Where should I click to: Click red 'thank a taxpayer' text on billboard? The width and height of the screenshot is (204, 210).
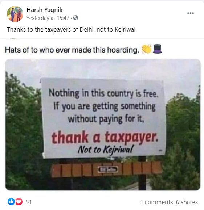point(105,138)
